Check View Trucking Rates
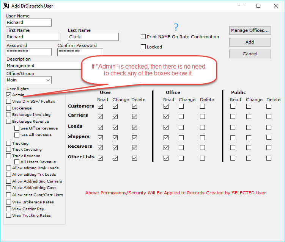 [x=9, y=215]
